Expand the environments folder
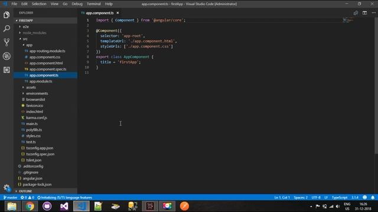Image resolution: width=378 pixels, height=212 pixels. point(46,93)
